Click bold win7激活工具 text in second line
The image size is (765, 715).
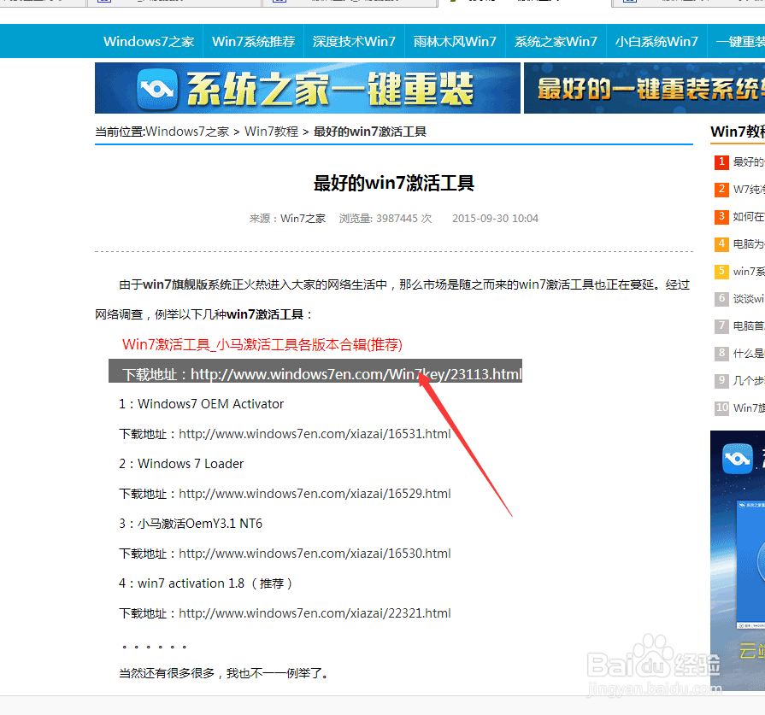tap(266, 314)
